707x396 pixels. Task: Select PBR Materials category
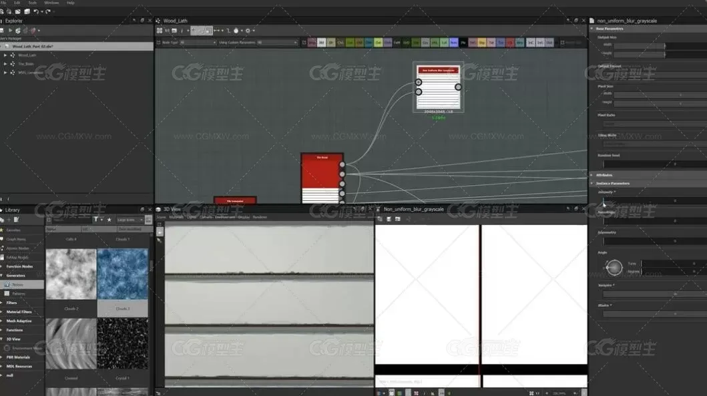[x=18, y=357]
